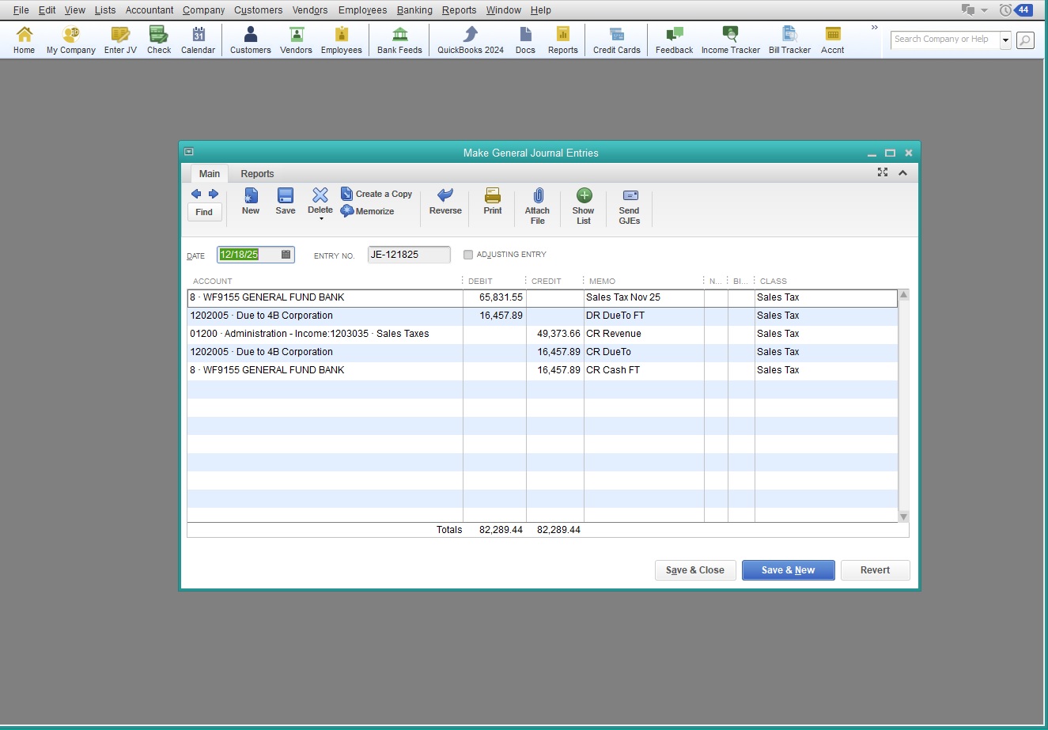Click the Attach File paperclip icon
The image size is (1048, 730).
pyautogui.click(x=537, y=195)
